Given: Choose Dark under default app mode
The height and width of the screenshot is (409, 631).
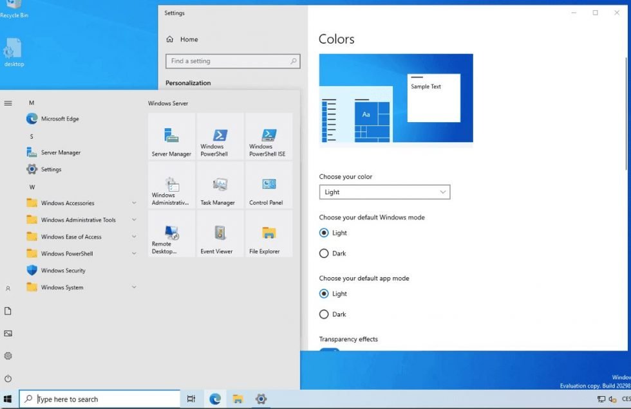Looking at the screenshot, I should 324,314.
